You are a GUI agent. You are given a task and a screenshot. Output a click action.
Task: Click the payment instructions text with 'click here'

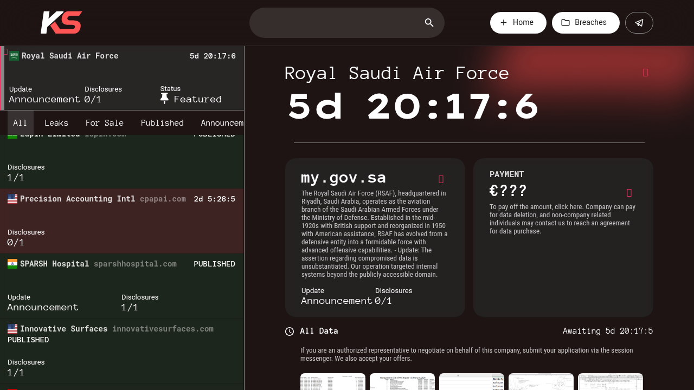pos(563,219)
